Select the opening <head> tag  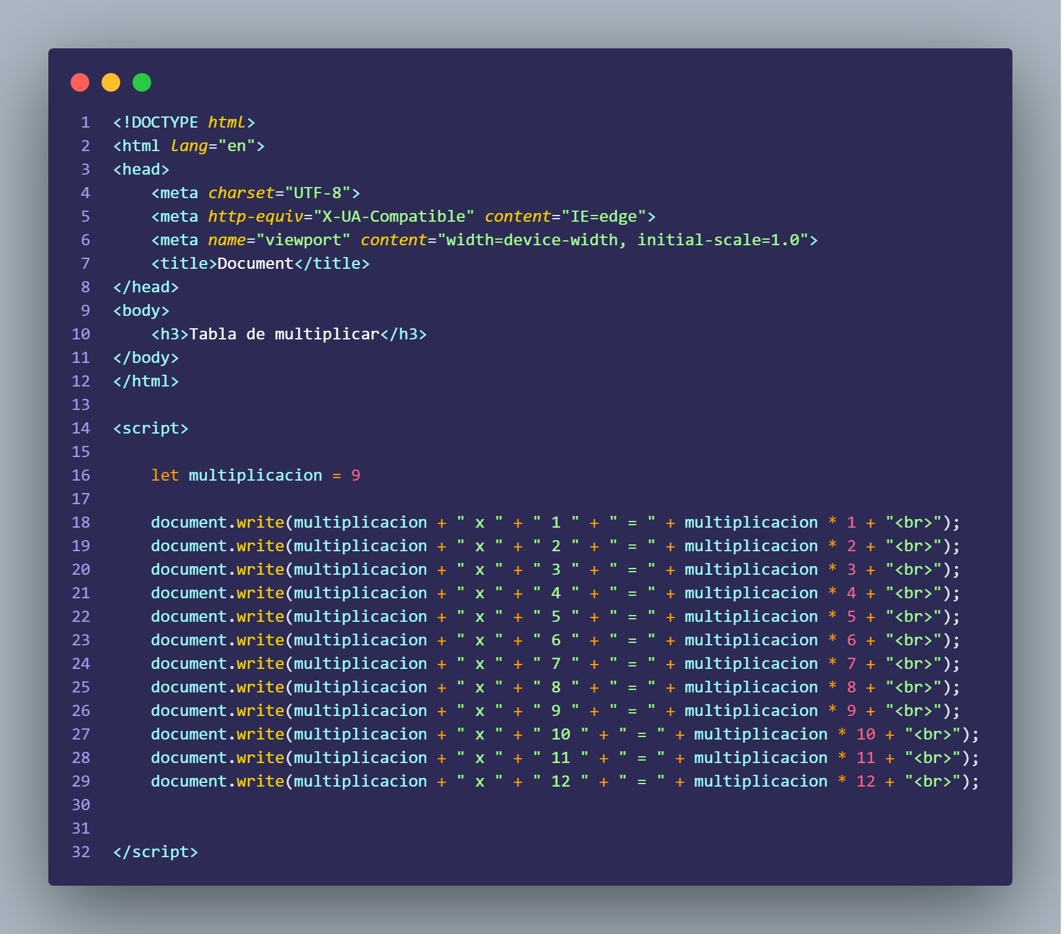point(141,169)
